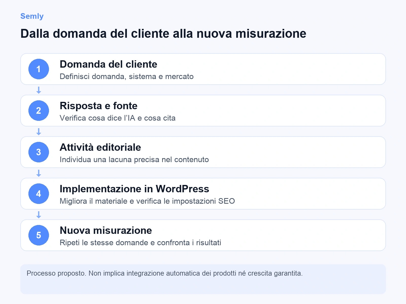
Task: Click the step 2 number circle
Action: coord(39,110)
